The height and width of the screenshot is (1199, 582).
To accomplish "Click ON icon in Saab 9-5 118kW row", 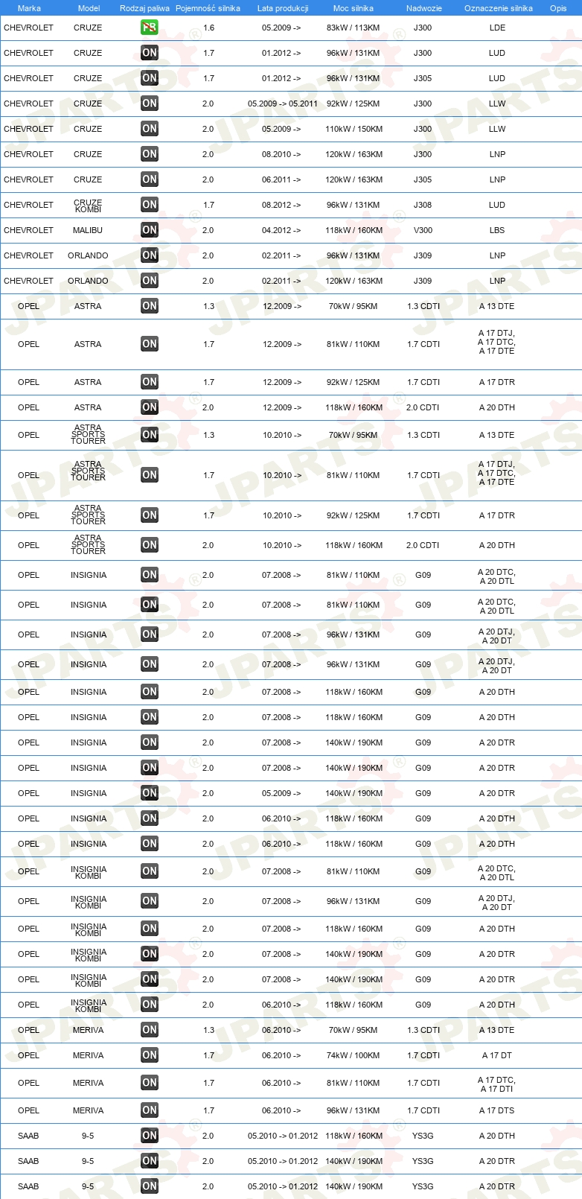I will [150, 1136].
